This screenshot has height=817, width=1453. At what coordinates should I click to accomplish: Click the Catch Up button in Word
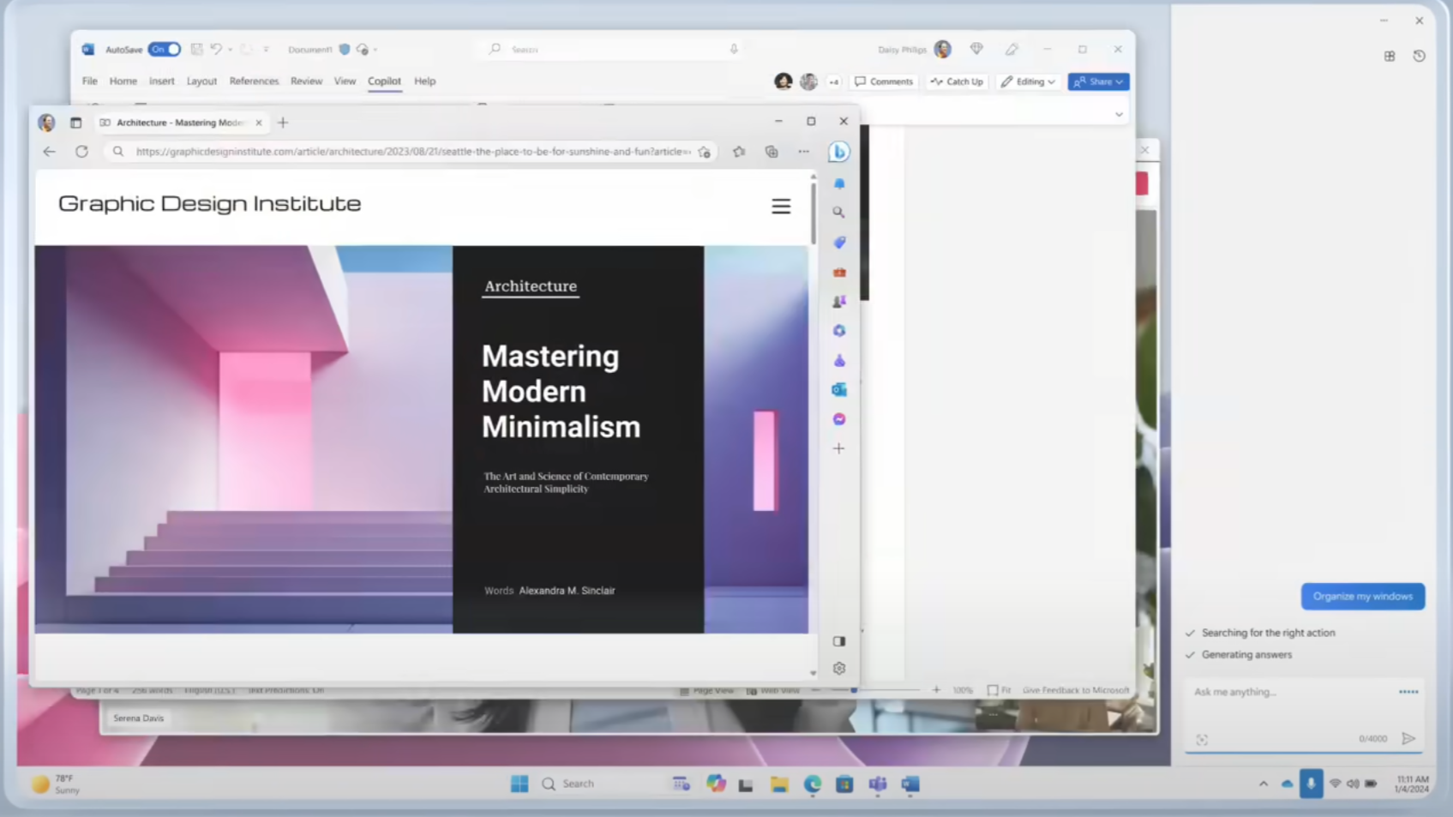pos(957,81)
